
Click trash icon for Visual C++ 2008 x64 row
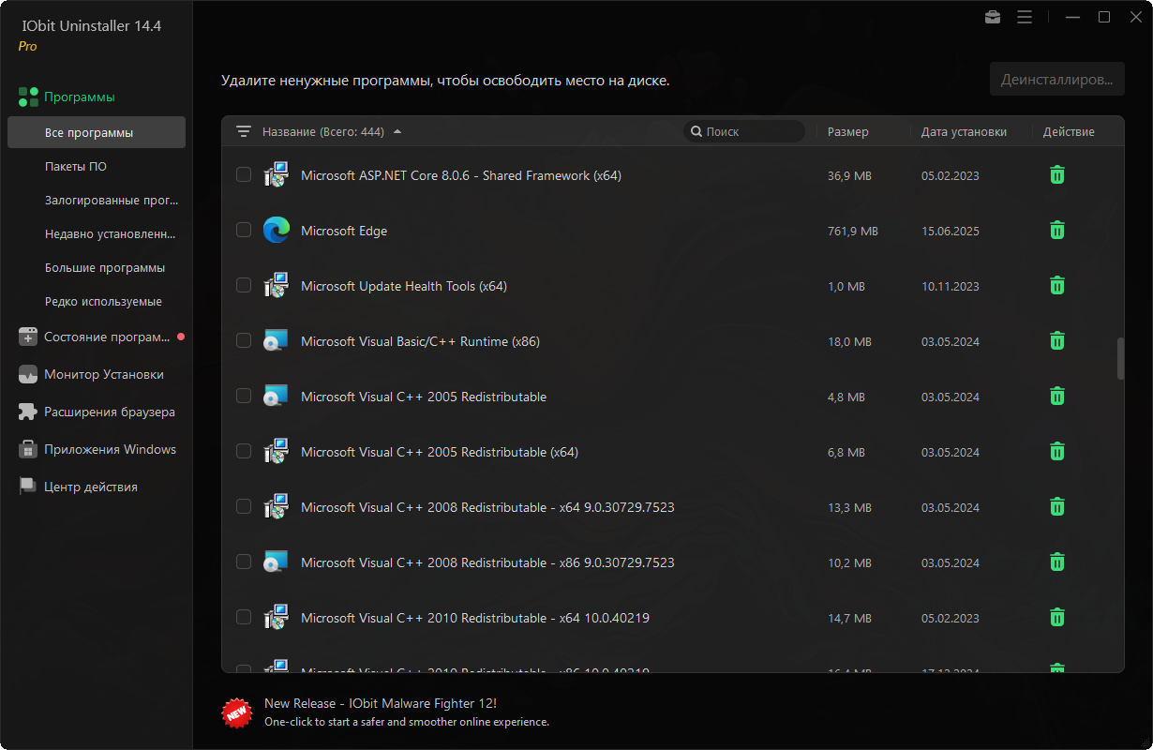tap(1056, 506)
